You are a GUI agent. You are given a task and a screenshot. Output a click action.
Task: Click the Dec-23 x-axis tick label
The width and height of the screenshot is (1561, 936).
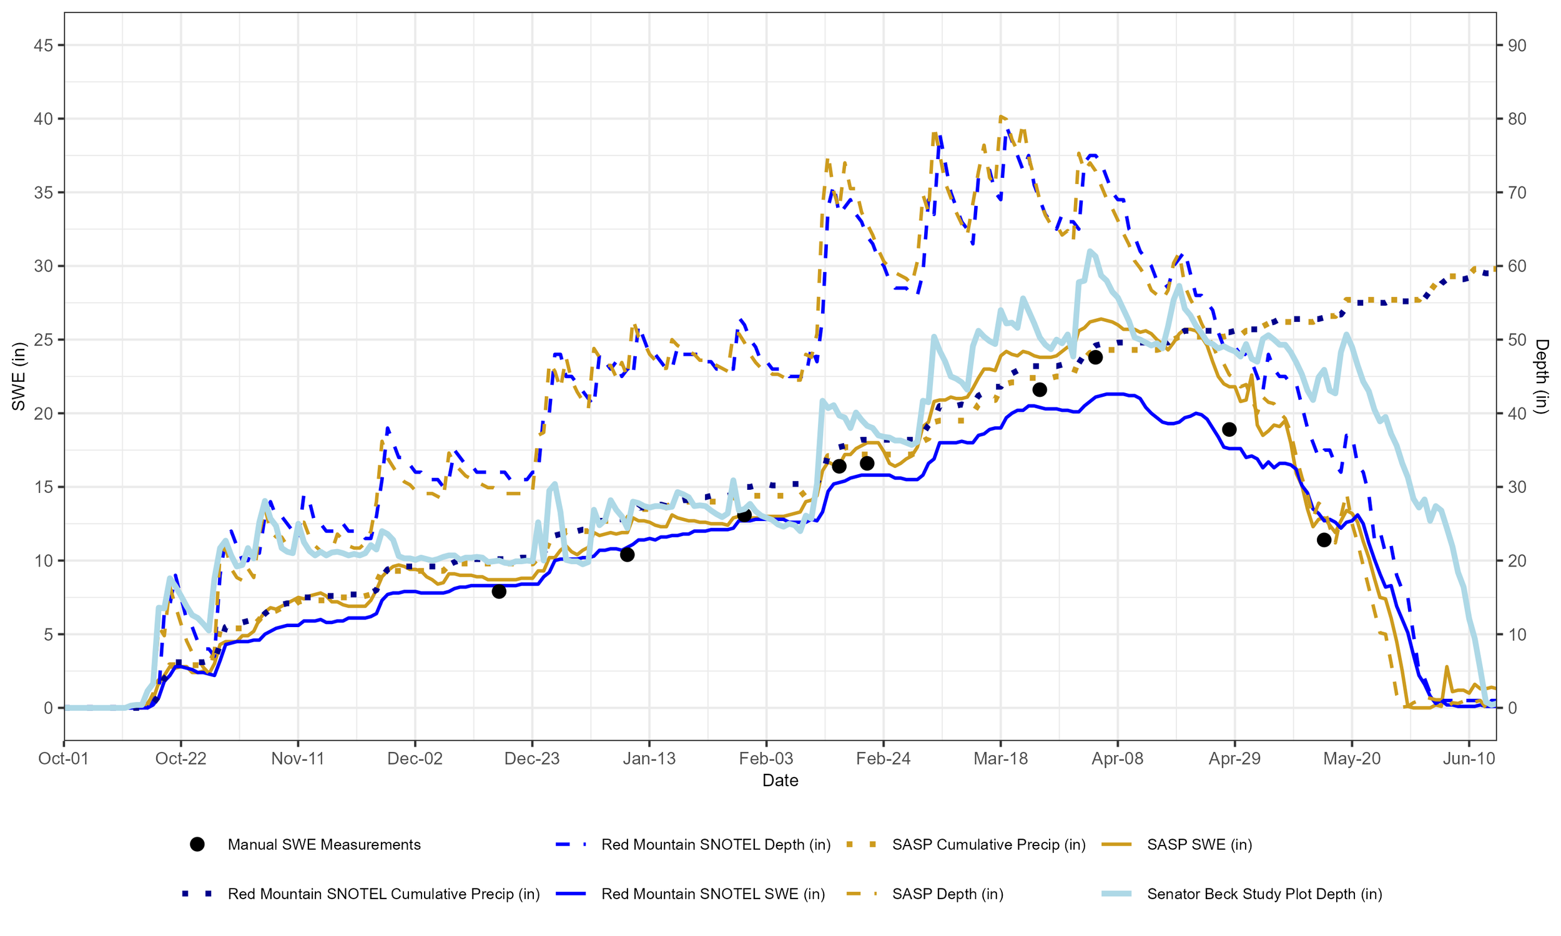click(x=532, y=758)
